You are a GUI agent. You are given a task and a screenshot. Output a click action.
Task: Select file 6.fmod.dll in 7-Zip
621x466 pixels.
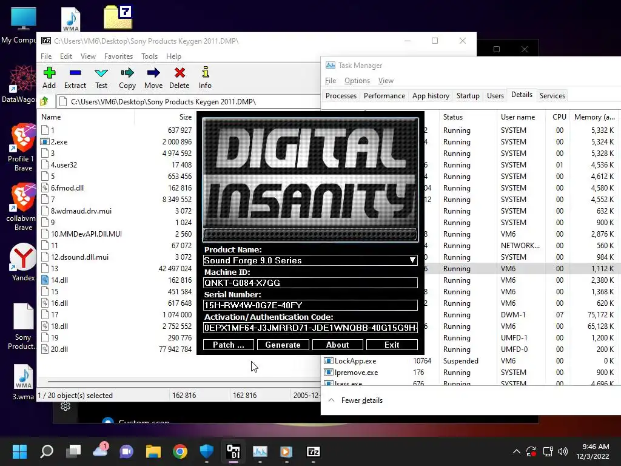(67, 188)
